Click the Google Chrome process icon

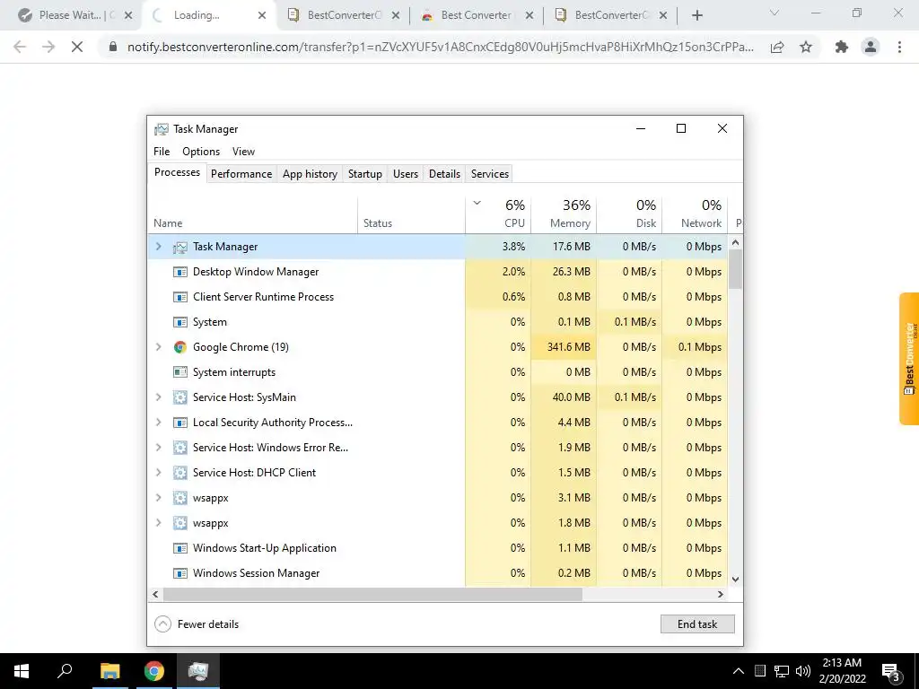pos(179,347)
